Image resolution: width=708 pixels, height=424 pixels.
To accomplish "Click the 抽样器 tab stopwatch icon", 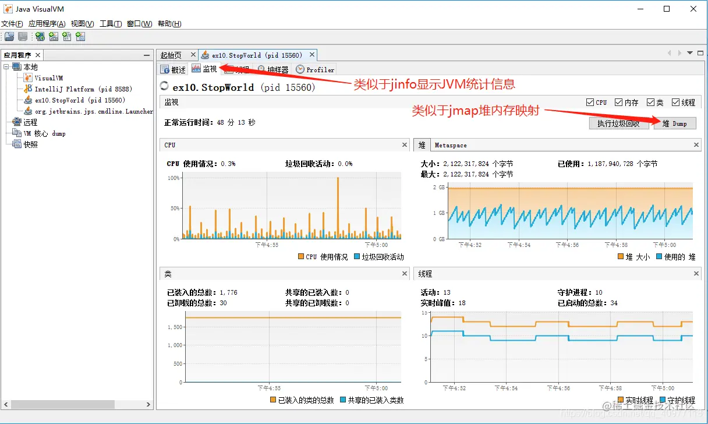I will pos(261,69).
